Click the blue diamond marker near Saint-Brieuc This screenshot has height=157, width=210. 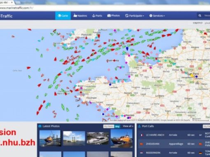click(x=110, y=85)
